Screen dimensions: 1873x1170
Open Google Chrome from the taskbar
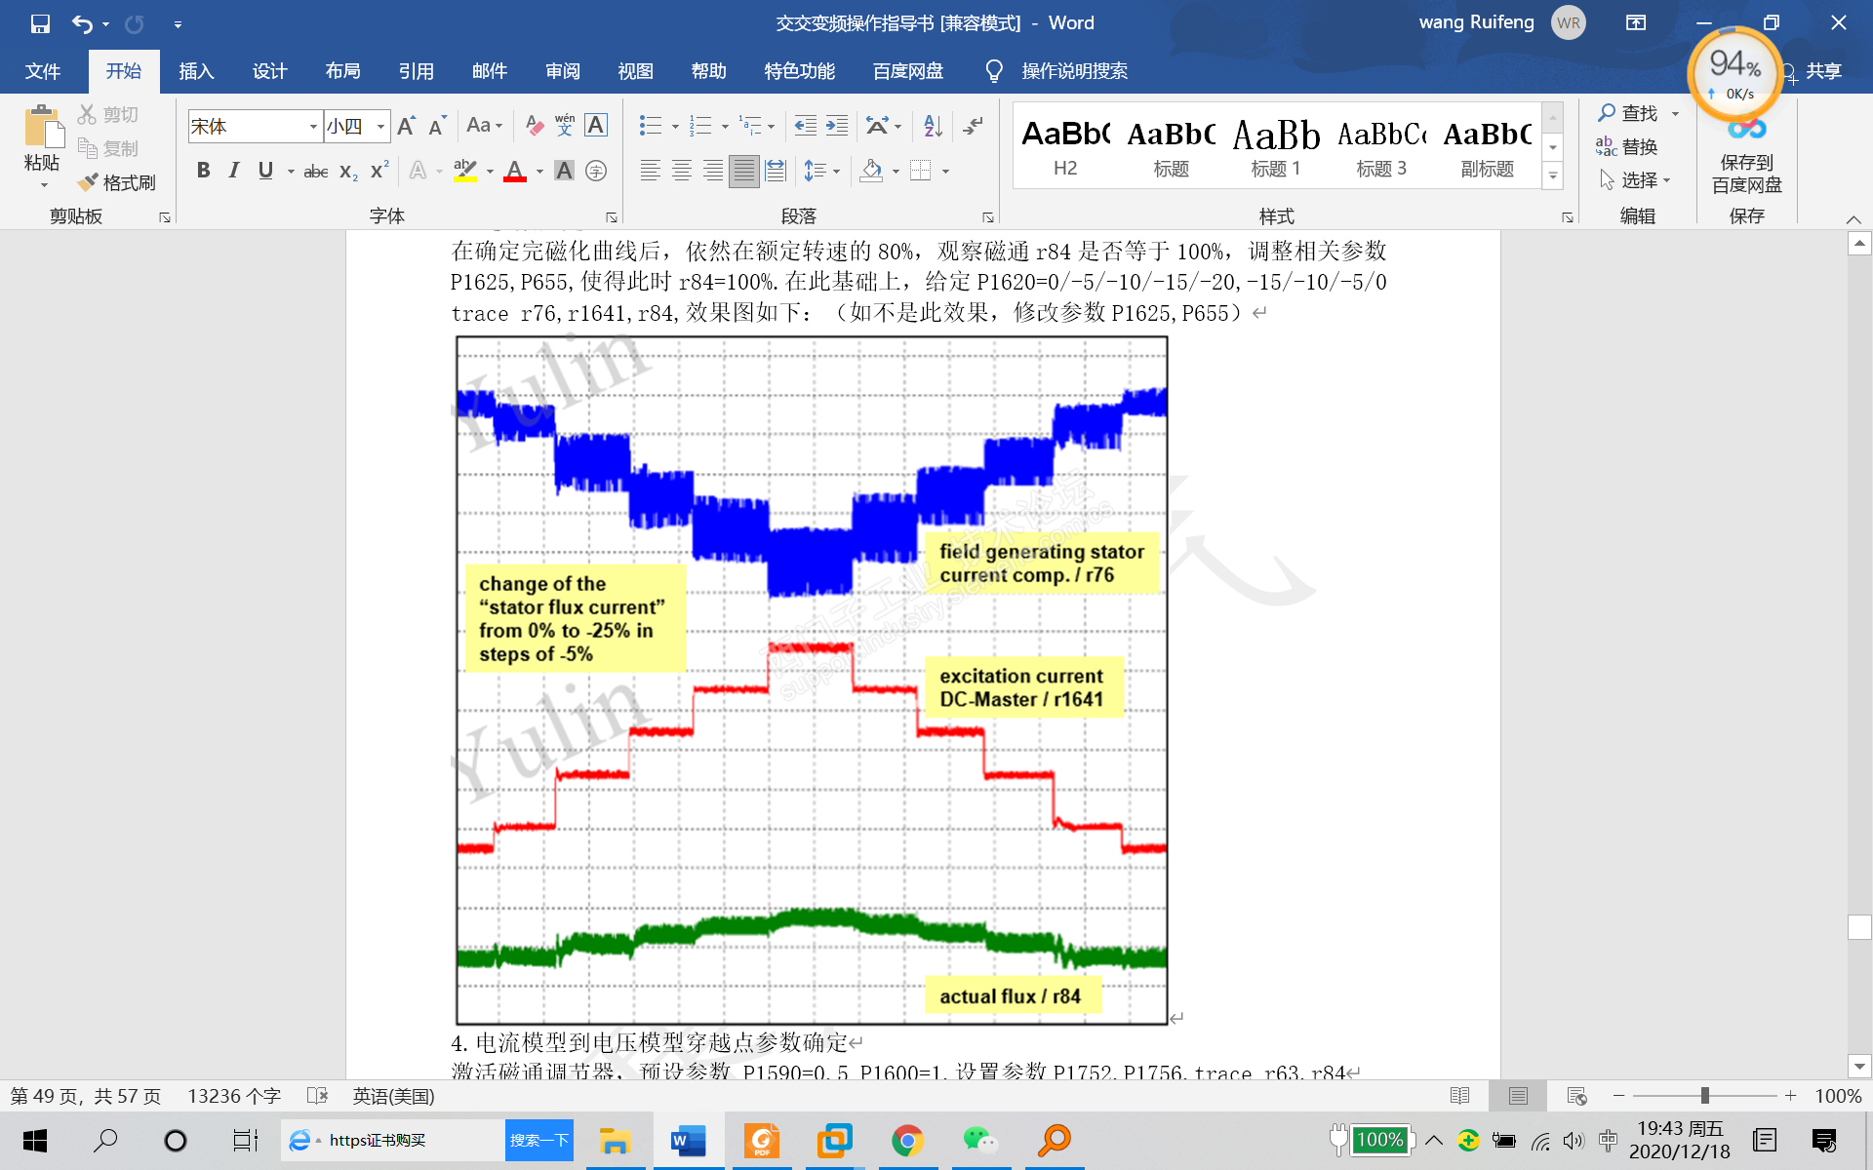coord(907,1140)
